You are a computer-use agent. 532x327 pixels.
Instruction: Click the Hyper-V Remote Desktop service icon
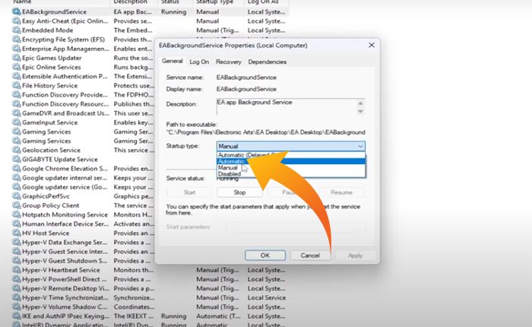coord(16,288)
